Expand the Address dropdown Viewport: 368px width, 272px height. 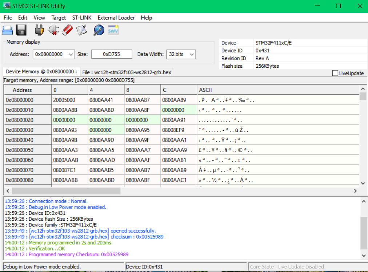(71, 54)
